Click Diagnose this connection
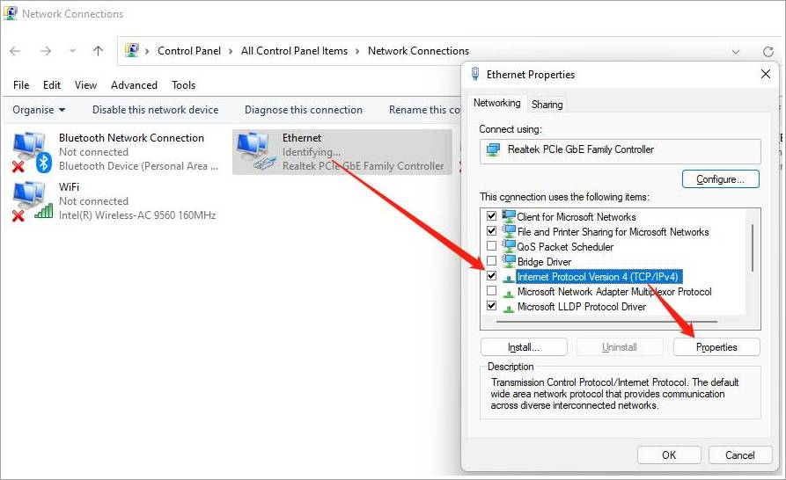Viewport: 786px width, 480px height. click(304, 110)
